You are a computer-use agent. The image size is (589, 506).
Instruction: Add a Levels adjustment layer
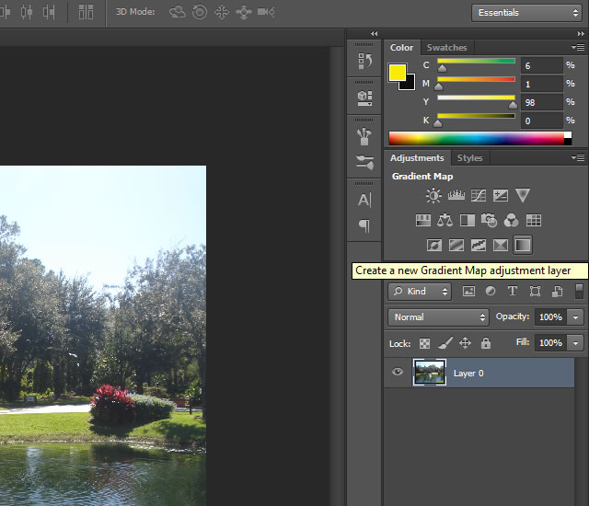click(x=456, y=195)
